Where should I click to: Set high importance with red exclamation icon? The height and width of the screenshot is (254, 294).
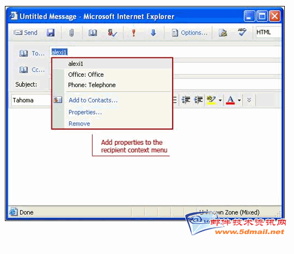134,33
